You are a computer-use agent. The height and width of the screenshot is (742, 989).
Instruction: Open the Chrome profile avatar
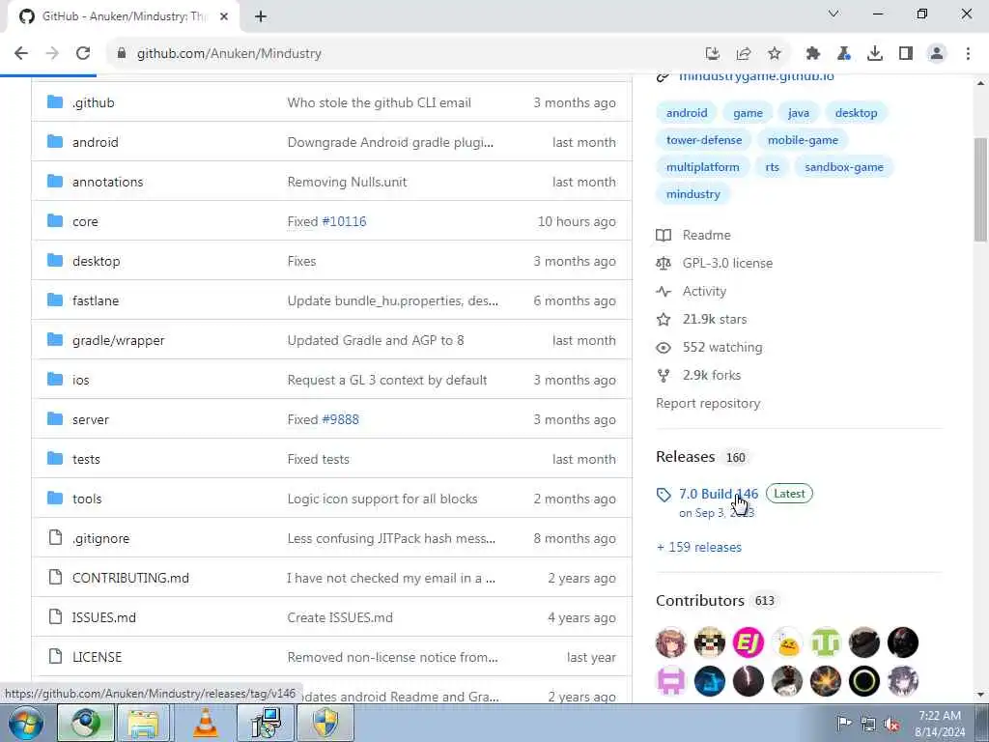937,54
